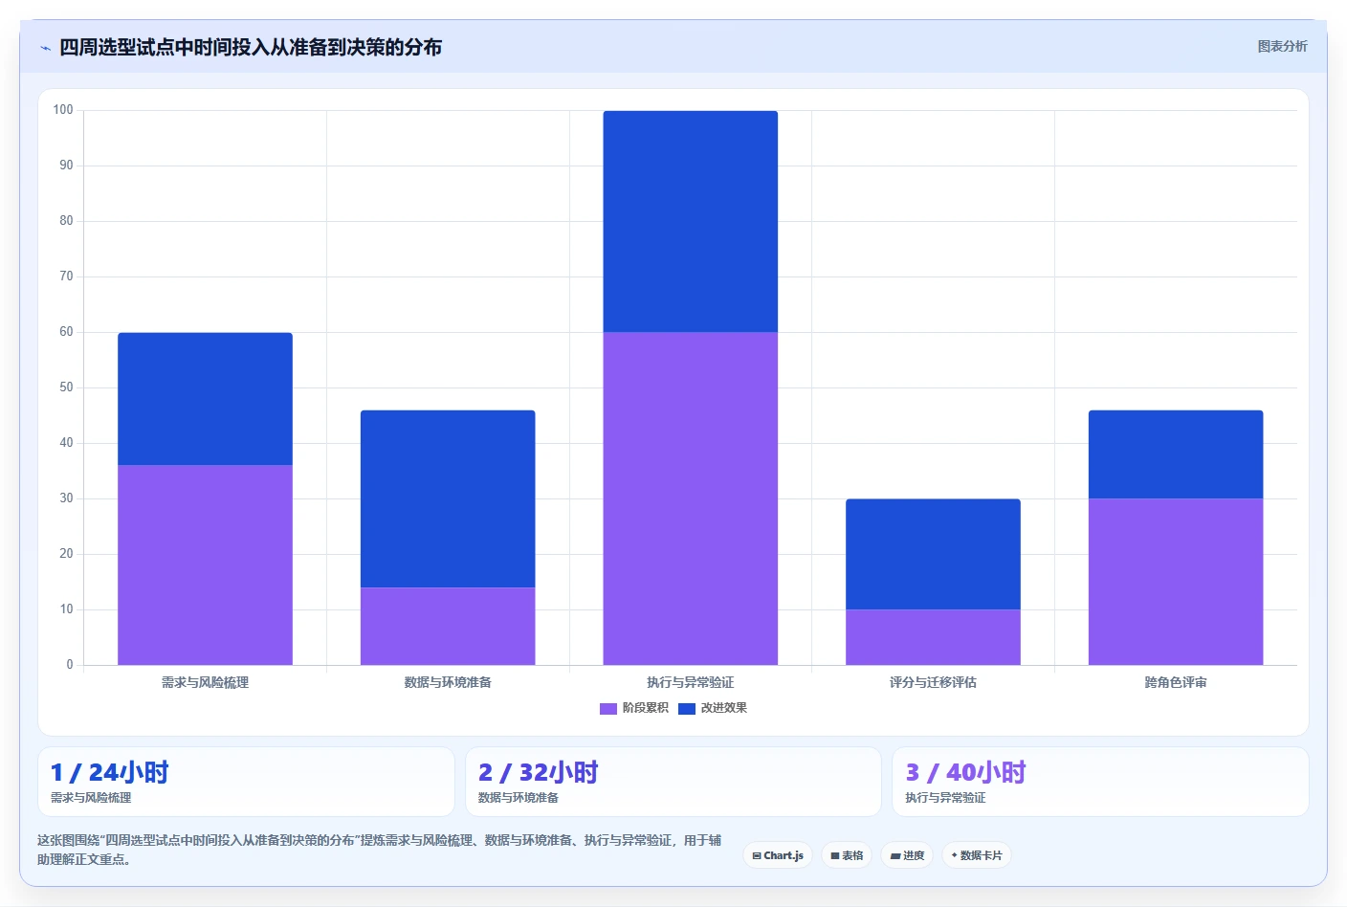Click the purple segment of 评分与迁移评估 bar
Viewport: 1347px width, 907px height.
[x=933, y=637]
